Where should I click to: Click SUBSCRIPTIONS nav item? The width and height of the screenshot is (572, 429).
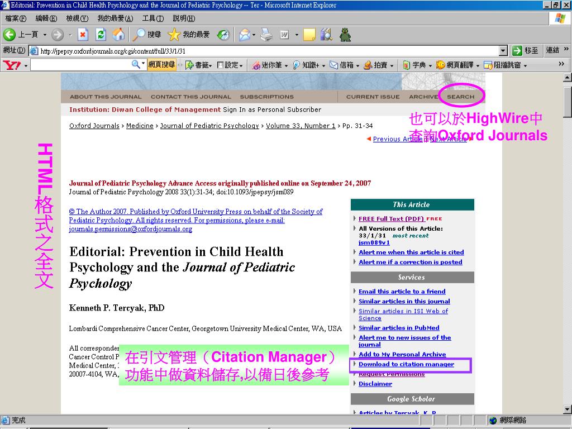click(x=266, y=97)
